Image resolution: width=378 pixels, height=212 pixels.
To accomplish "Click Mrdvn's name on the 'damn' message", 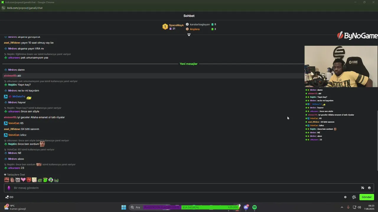I will tap(12, 70).
